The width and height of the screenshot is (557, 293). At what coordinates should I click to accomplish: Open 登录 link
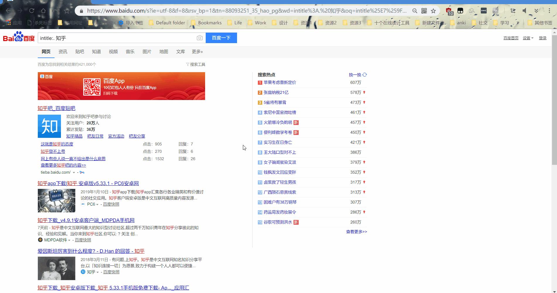543,38
